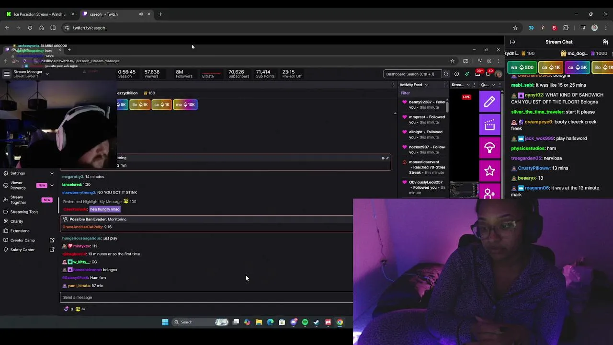Open the whispers icon with 49 badge
Viewport: 613px width, 345px height.
488,73
